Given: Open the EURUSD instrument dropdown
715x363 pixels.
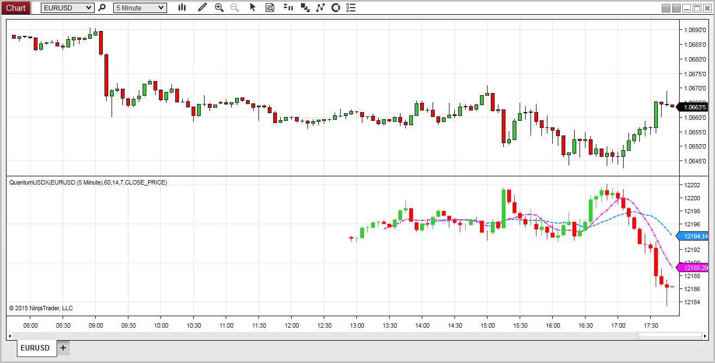Looking at the screenshot, I should coord(67,8).
